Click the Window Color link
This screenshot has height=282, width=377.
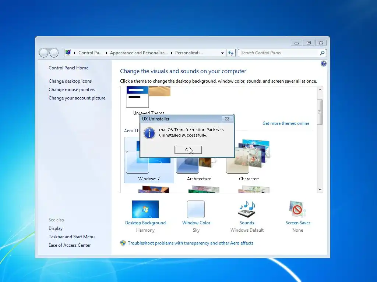coord(196,223)
